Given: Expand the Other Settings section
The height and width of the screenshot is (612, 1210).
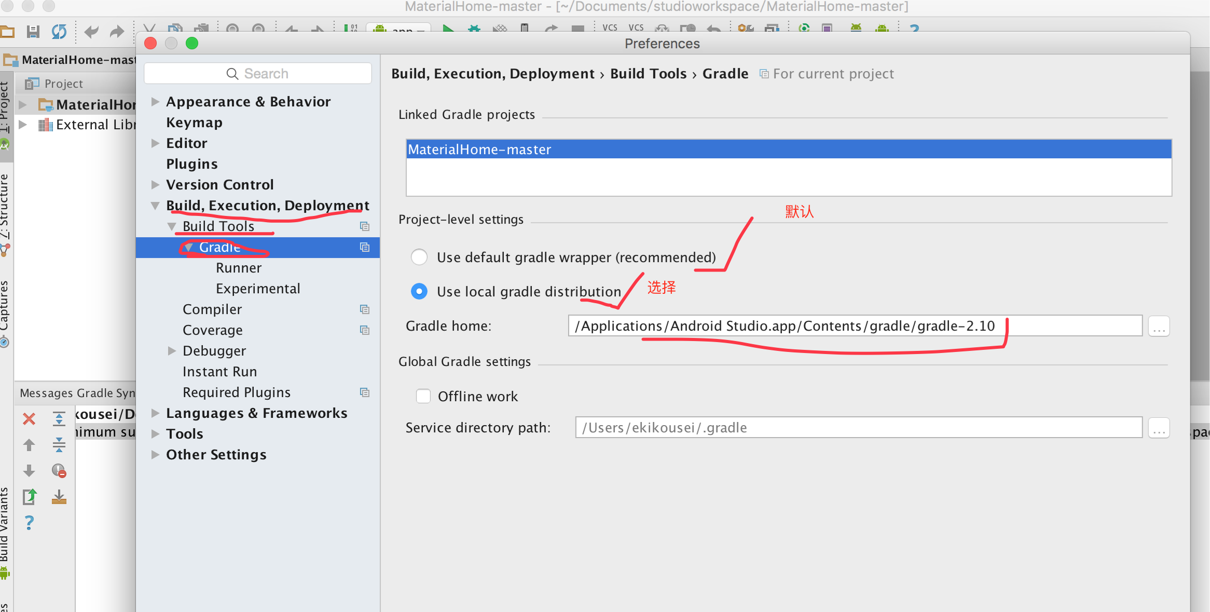Looking at the screenshot, I should pos(155,455).
